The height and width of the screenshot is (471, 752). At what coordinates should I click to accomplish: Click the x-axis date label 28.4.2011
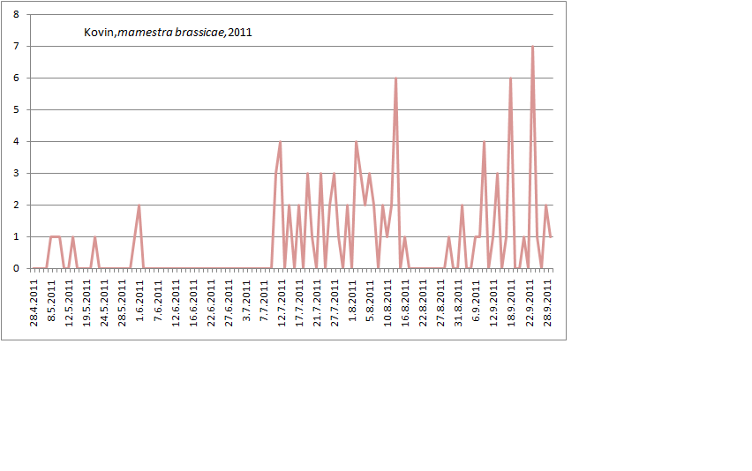(34, 303)
